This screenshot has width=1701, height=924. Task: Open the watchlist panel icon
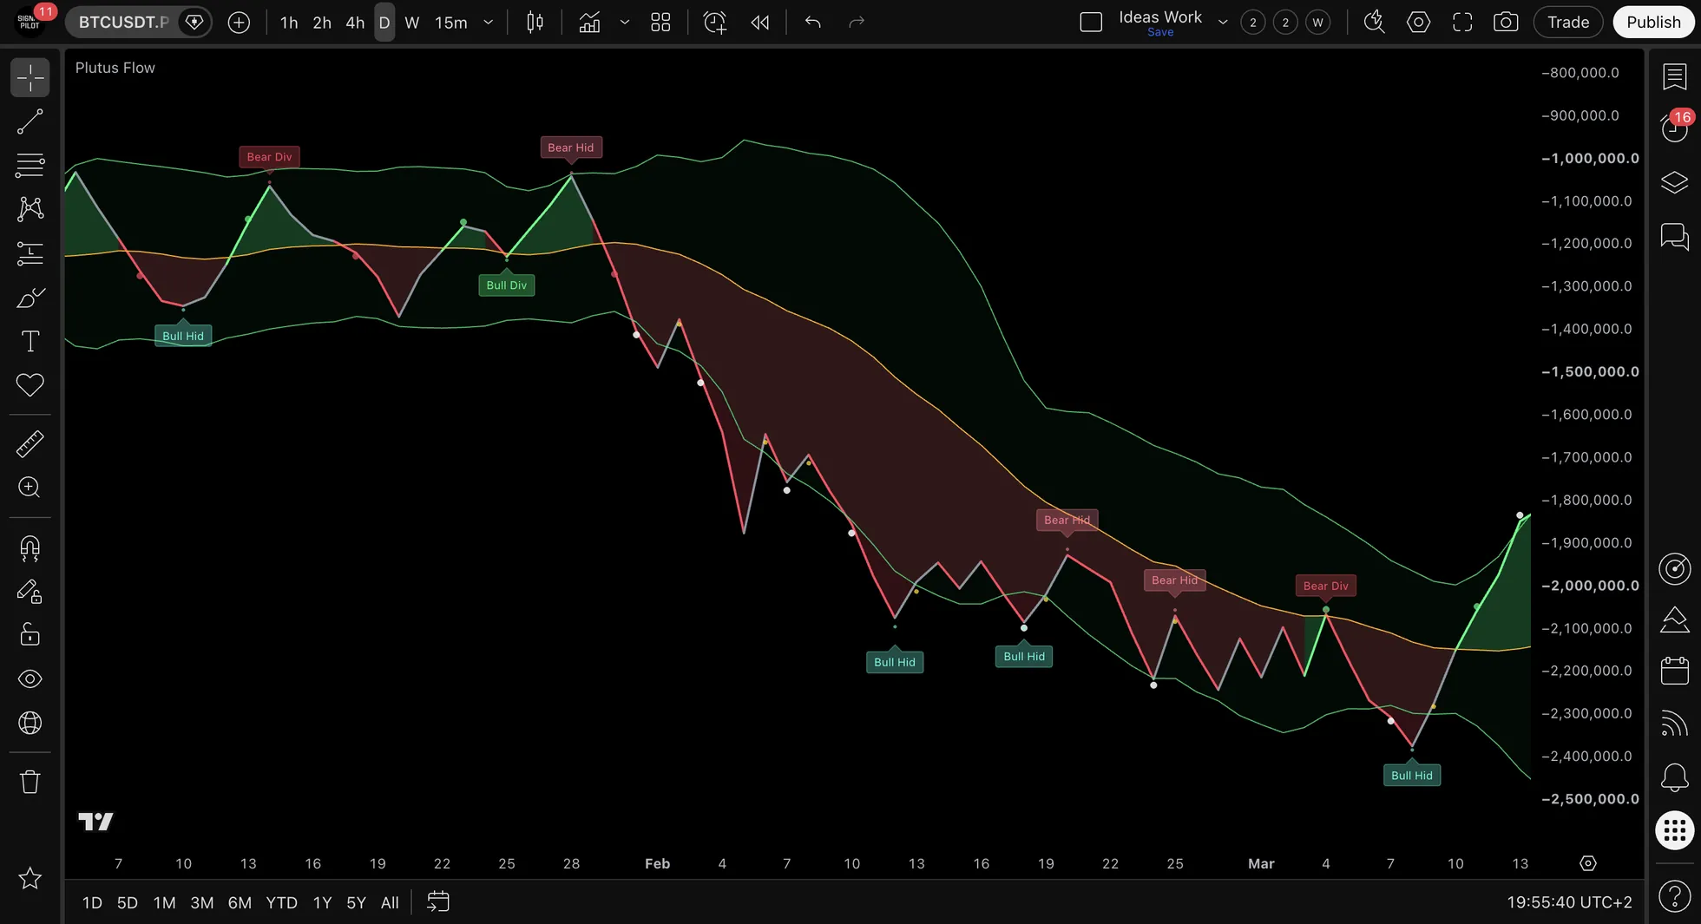(1675, 76)
